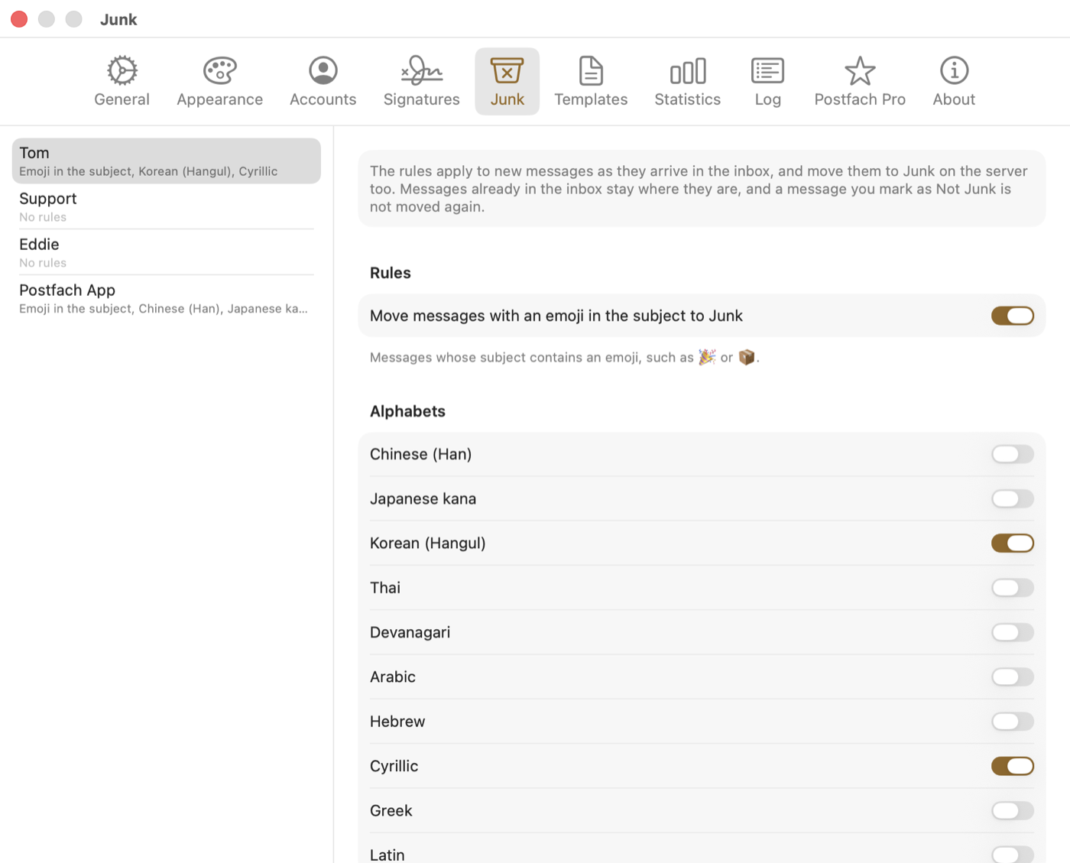This screenshot has height=863, width=1070.
Task: Enable the Arabic alphabet switch
Action: click(x=1013, y=676)
